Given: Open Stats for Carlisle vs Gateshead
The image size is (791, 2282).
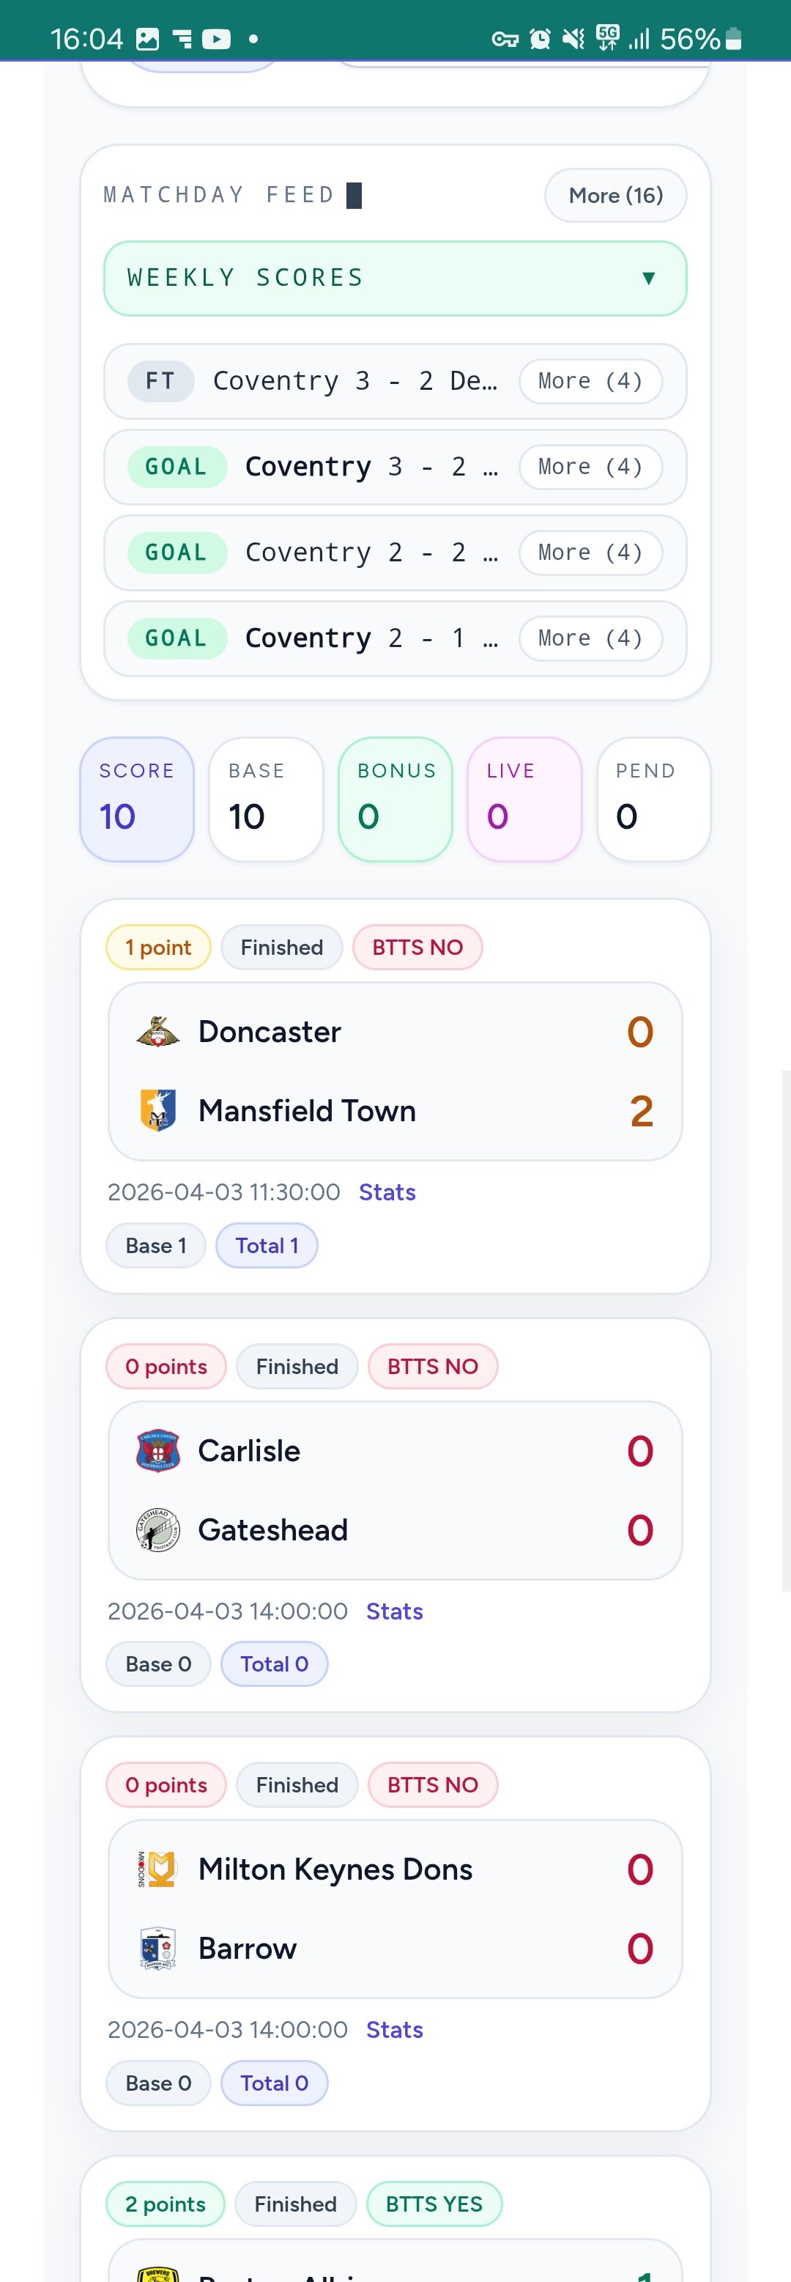Looking at the screenshot, I should click(394, 1611).
